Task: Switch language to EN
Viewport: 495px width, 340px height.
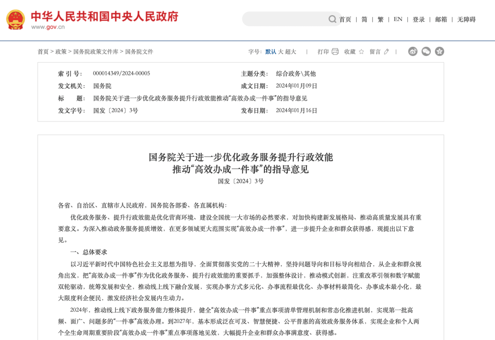Action: [x=398, y=19]
